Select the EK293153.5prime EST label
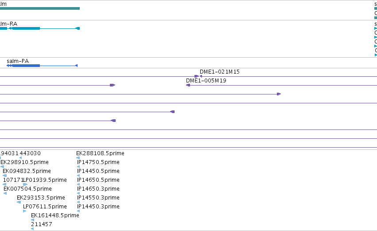This screenshot has height=231, width=377. [41, 198]
